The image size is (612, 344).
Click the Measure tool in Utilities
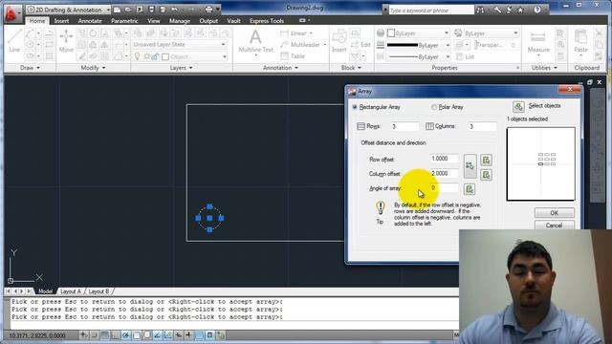pyautogui.click(x=538, y=42)
